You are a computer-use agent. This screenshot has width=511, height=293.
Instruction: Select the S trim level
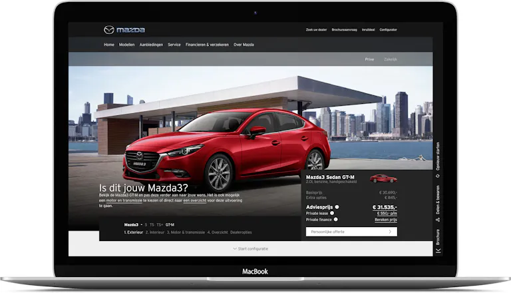[x=146, y=225]
